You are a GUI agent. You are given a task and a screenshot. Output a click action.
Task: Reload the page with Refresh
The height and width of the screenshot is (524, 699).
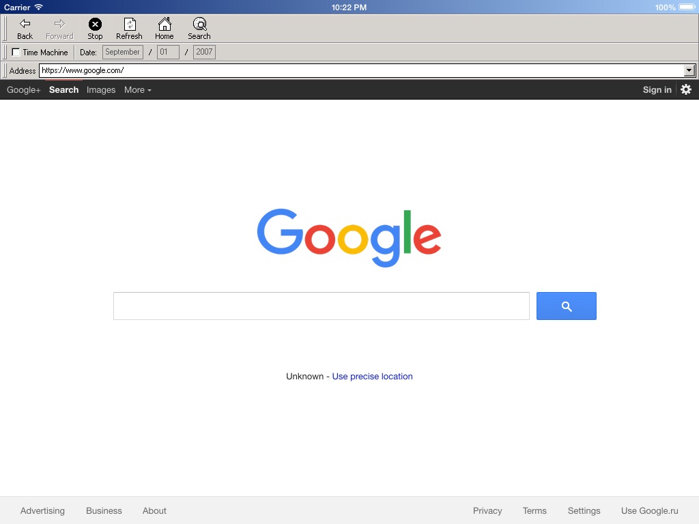(129, 29)
